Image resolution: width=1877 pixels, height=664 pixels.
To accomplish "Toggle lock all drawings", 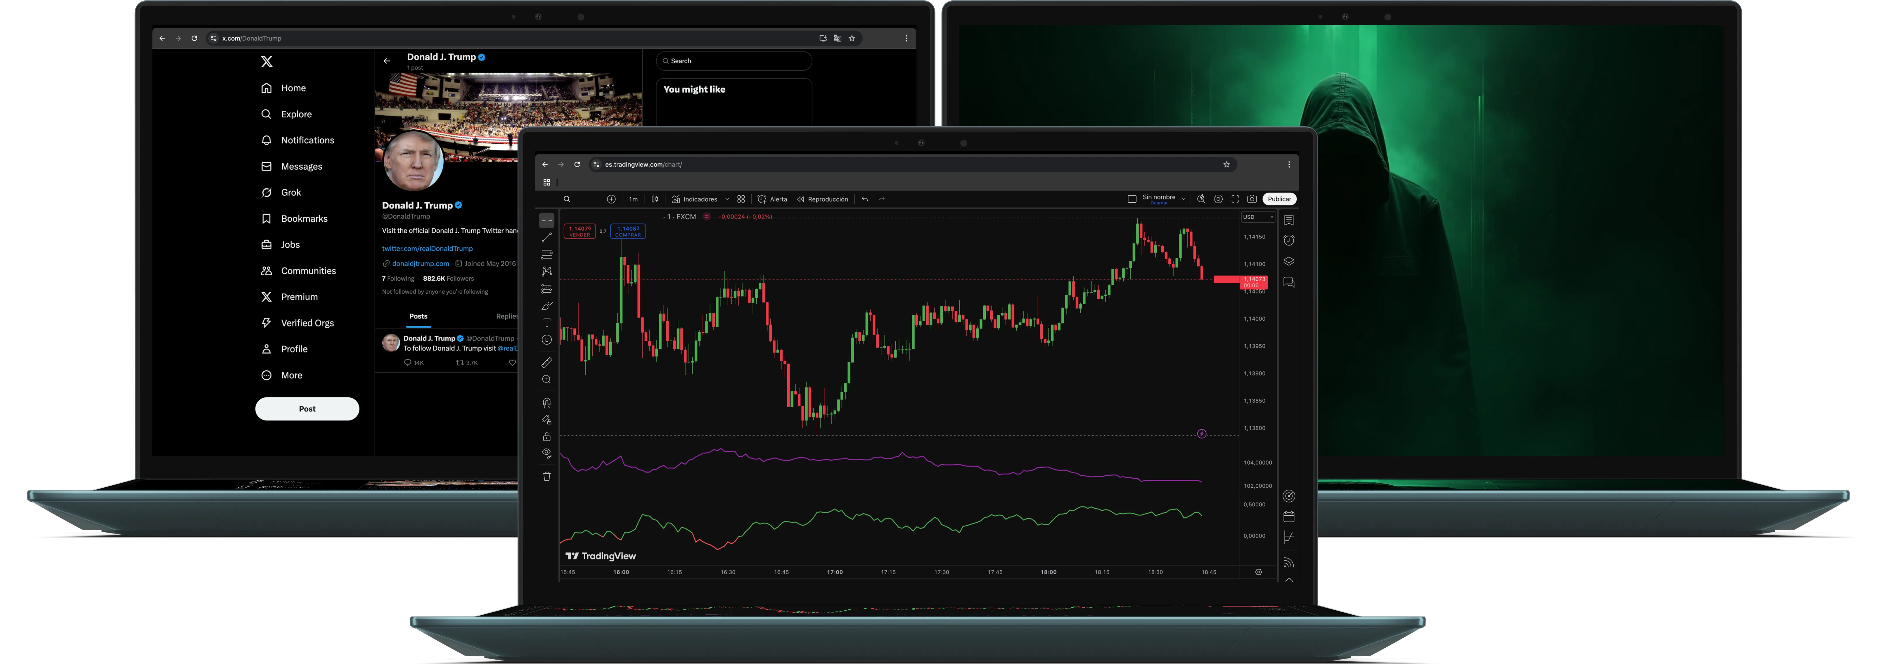I will tap(546, 437).
